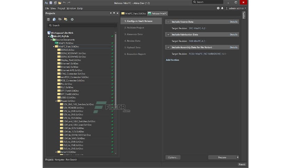Click the greyed third Projects panel toolbar icon
291x168 pixels.
point(60,19)
